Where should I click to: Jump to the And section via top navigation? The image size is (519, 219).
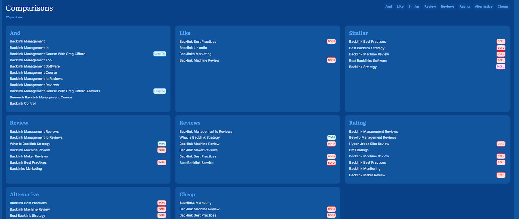click(x=389, y=6)
